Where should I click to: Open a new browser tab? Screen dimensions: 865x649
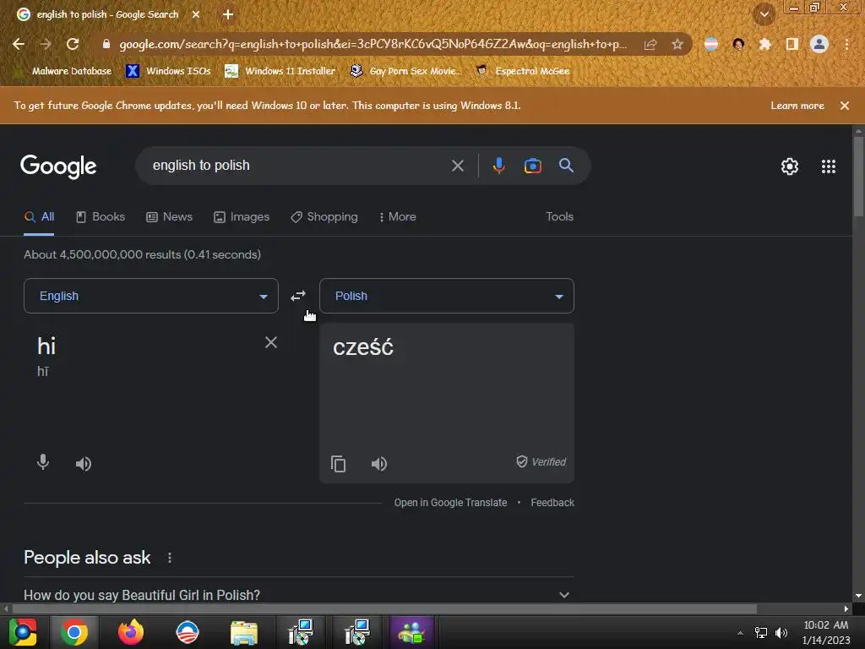tap(228, 15)
